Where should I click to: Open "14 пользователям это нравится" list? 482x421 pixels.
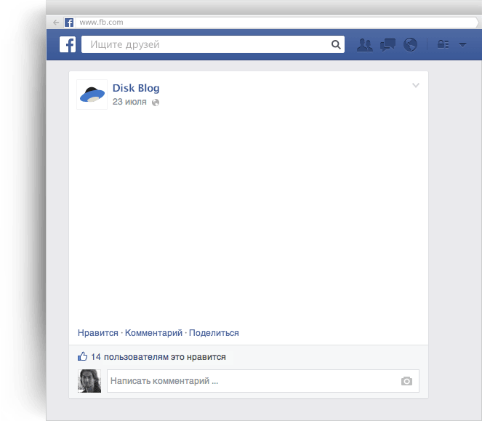click(158, 357)
